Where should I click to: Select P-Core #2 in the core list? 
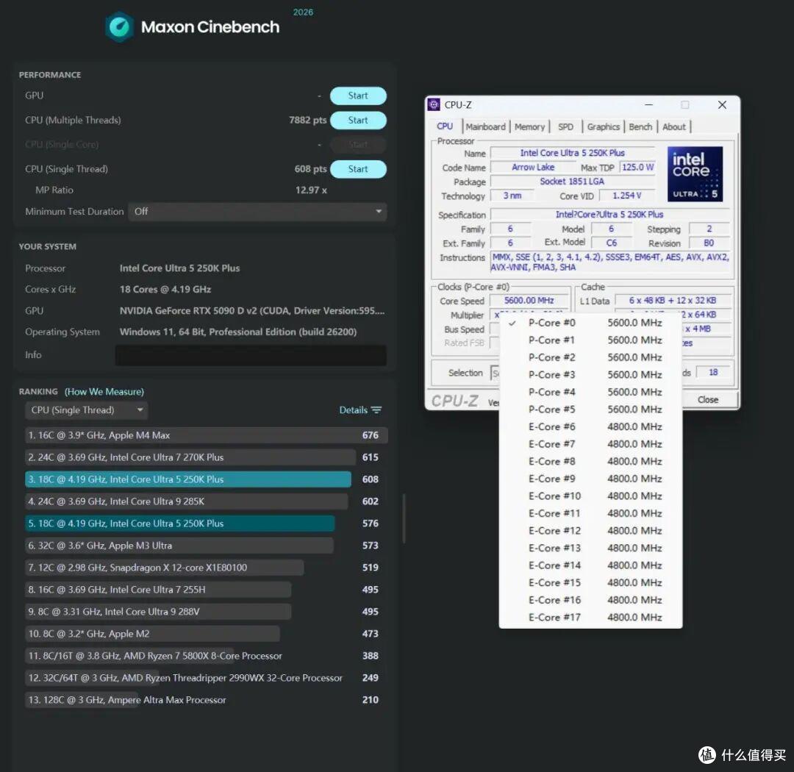[590, 357]
